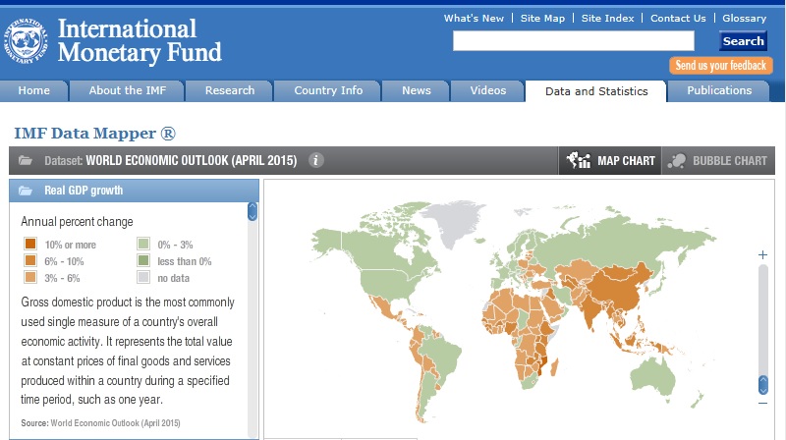786x440 pixels.
Task: Open the Real GDP growth folder icon
Action: point(26,191)
